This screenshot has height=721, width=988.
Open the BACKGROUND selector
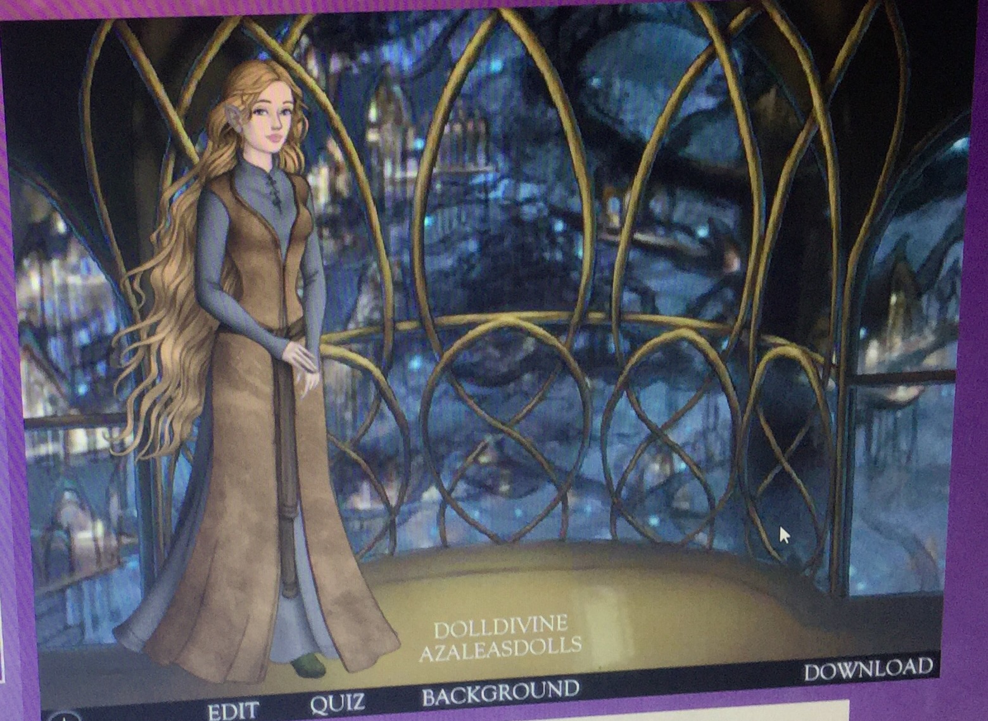click(500, 692)
